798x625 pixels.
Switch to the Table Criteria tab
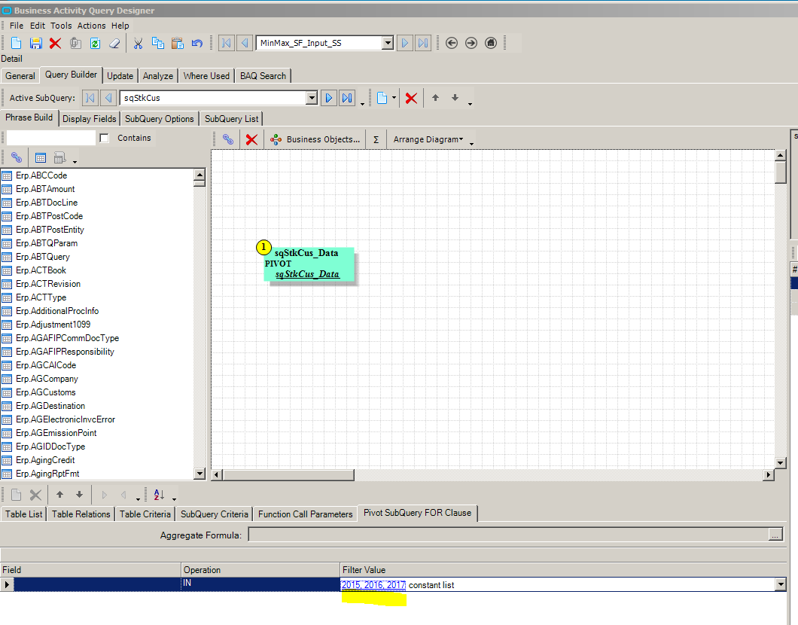(x=145, y=514)
